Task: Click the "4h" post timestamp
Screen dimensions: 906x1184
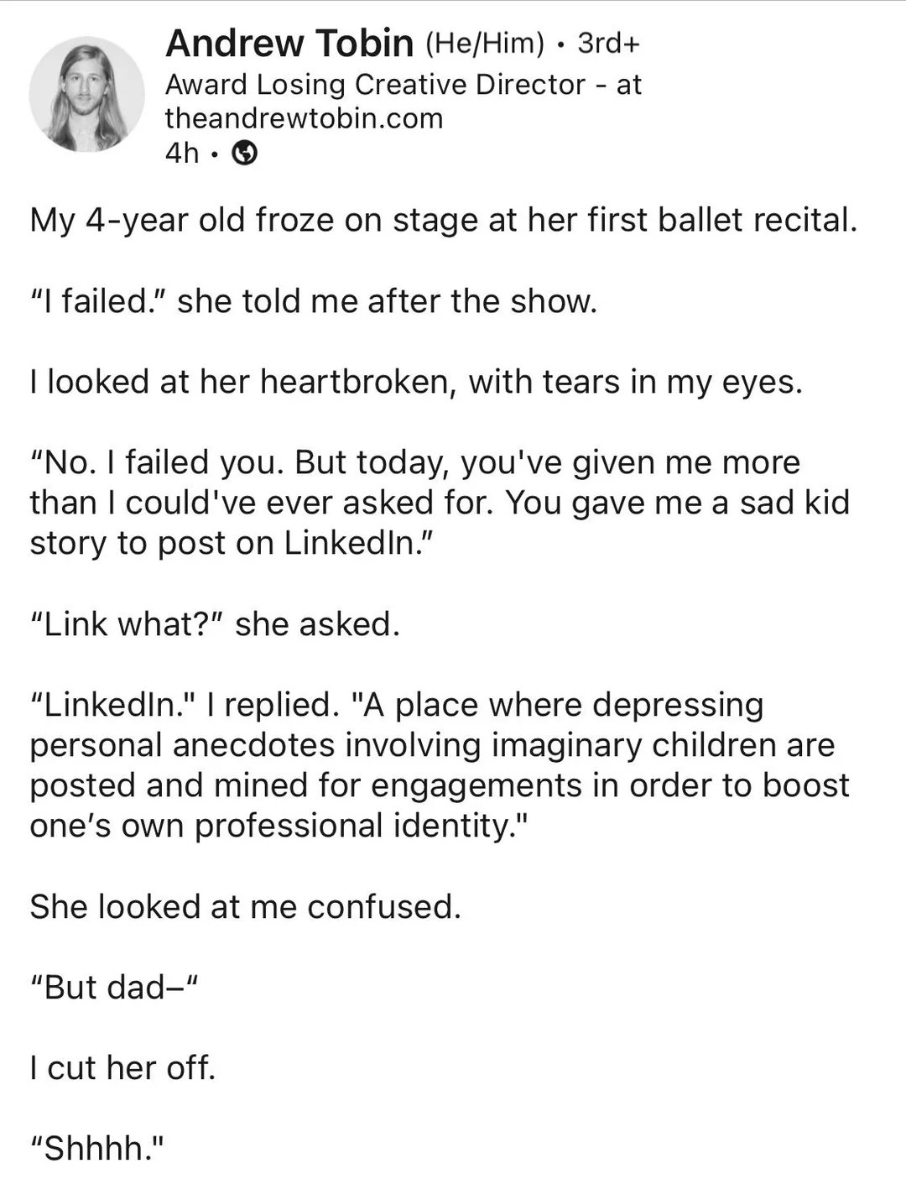Action: click(181, 154)
